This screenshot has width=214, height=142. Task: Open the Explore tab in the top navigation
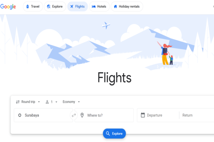pos(55,6)
